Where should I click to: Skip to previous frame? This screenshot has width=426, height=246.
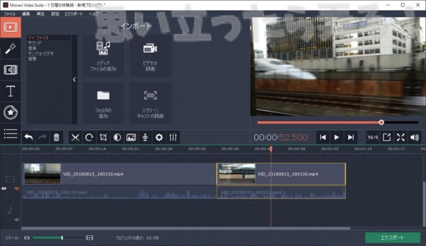(x=323, y=137)
